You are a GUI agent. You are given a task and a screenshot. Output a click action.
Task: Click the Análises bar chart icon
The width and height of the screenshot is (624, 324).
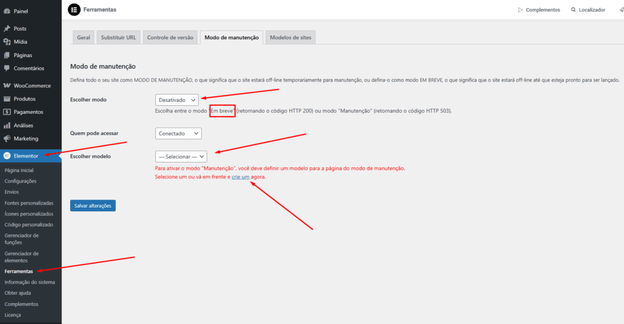coord(7,125)
